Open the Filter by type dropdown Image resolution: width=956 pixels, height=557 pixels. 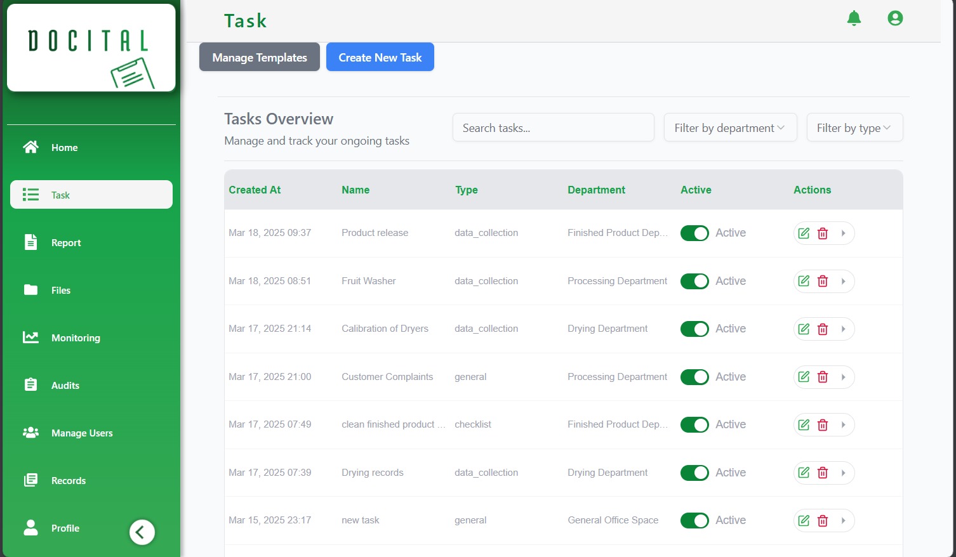pos(854,128)
